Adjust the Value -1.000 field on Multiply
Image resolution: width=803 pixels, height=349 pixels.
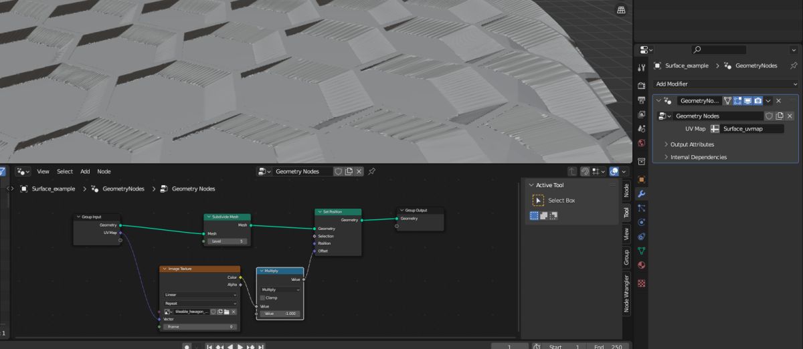pos(280,314)
